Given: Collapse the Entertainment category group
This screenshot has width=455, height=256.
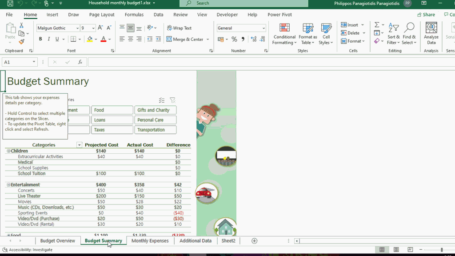Looking at the screenshot, I should coord(8,184).
